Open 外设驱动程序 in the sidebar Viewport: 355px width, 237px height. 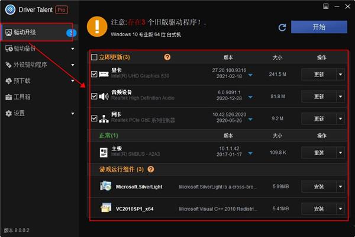coord(39,65)
